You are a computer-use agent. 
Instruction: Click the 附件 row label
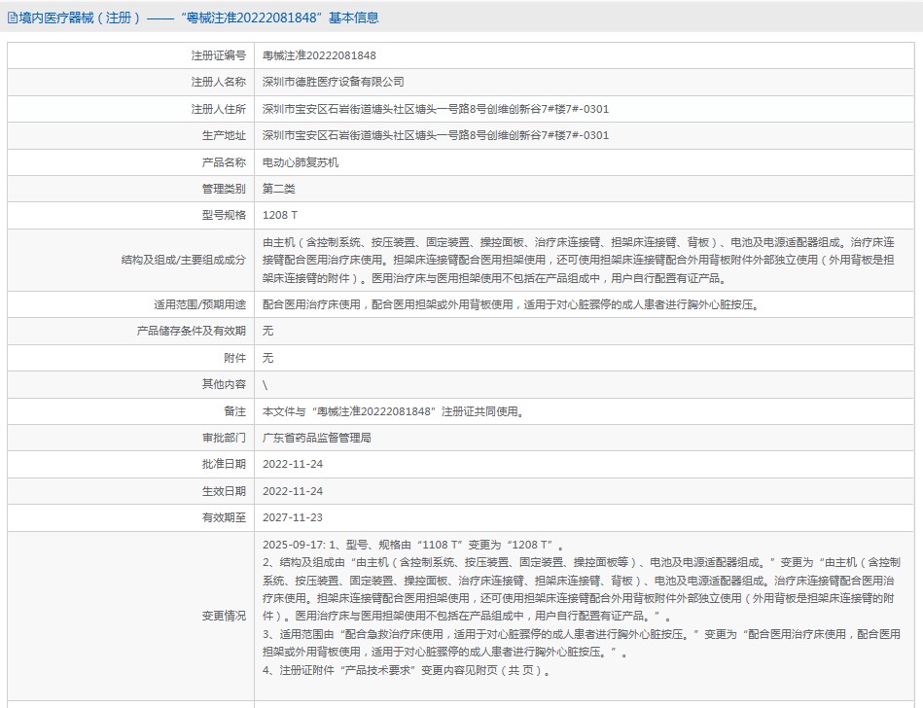point(235,358)
